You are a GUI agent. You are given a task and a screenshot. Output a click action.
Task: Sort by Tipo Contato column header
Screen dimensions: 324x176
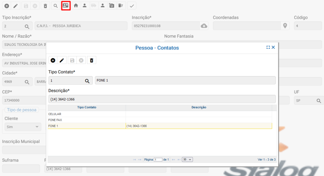click(87, 108)
